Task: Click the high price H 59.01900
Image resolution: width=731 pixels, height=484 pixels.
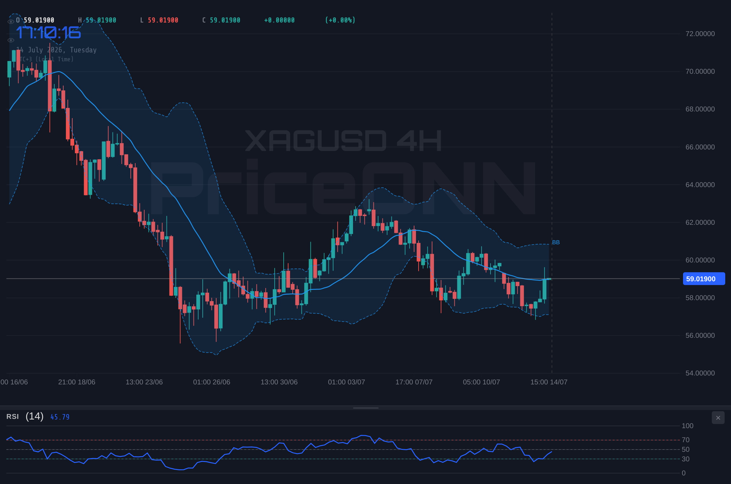Action: pyautogui.click(x=97, y=20)
